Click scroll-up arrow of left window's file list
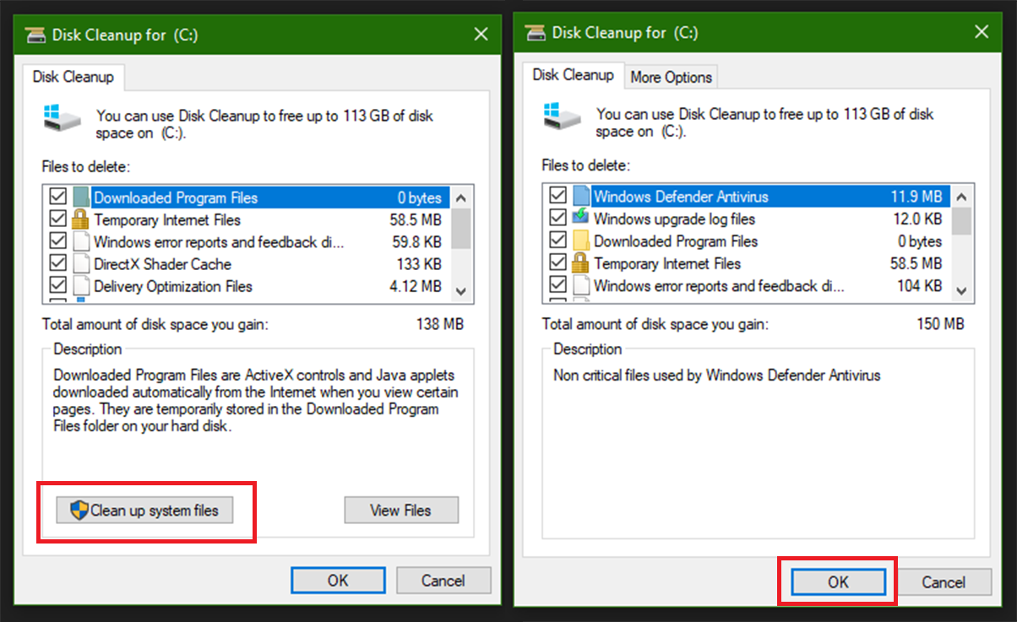The height and width of the screenshot is (622, 1017). point(461,197)
